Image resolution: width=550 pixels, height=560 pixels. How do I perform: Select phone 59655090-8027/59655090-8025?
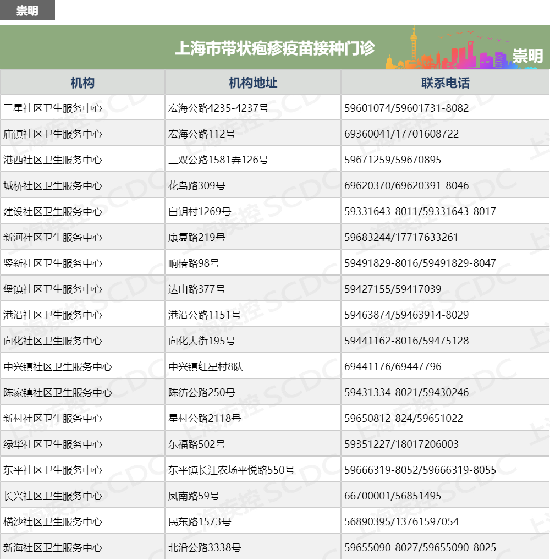tap(420, 547)
